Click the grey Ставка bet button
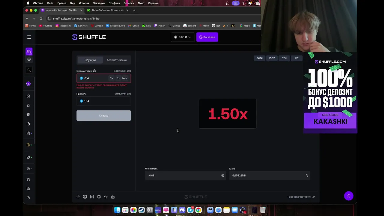Viewport: 384px width, 216px height. point(103,115)
